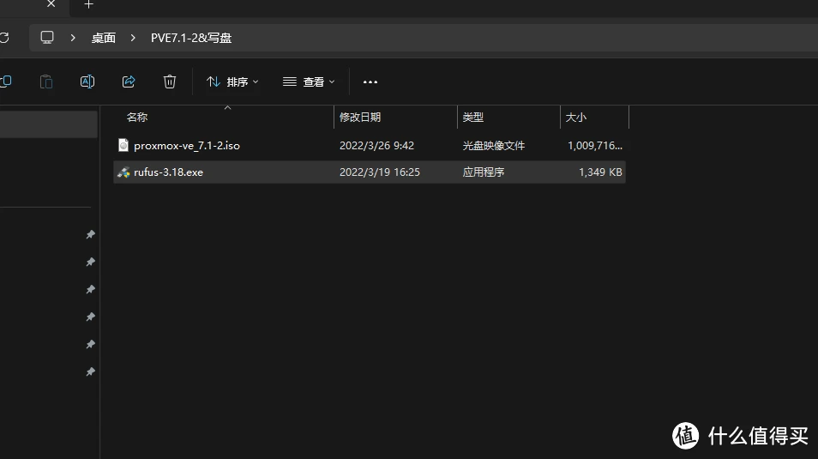Click the Paste clipboard icon

coord(46,82)
